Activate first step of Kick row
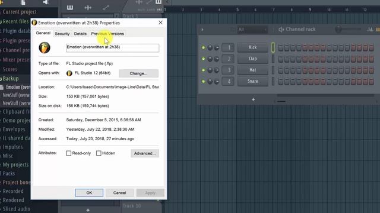The width and height of the screenshot is (380, 213). click(281, 47)
